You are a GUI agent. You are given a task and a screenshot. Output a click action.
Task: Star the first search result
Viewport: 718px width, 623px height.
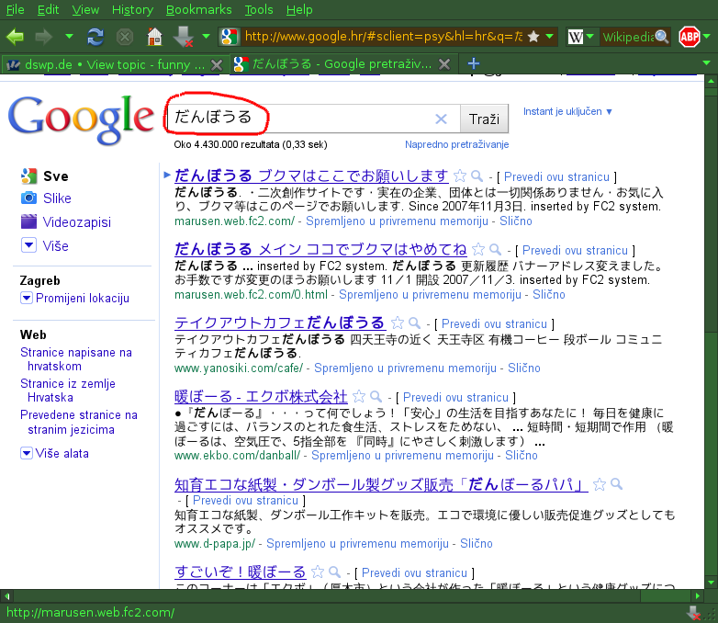(x=460, y=176)
